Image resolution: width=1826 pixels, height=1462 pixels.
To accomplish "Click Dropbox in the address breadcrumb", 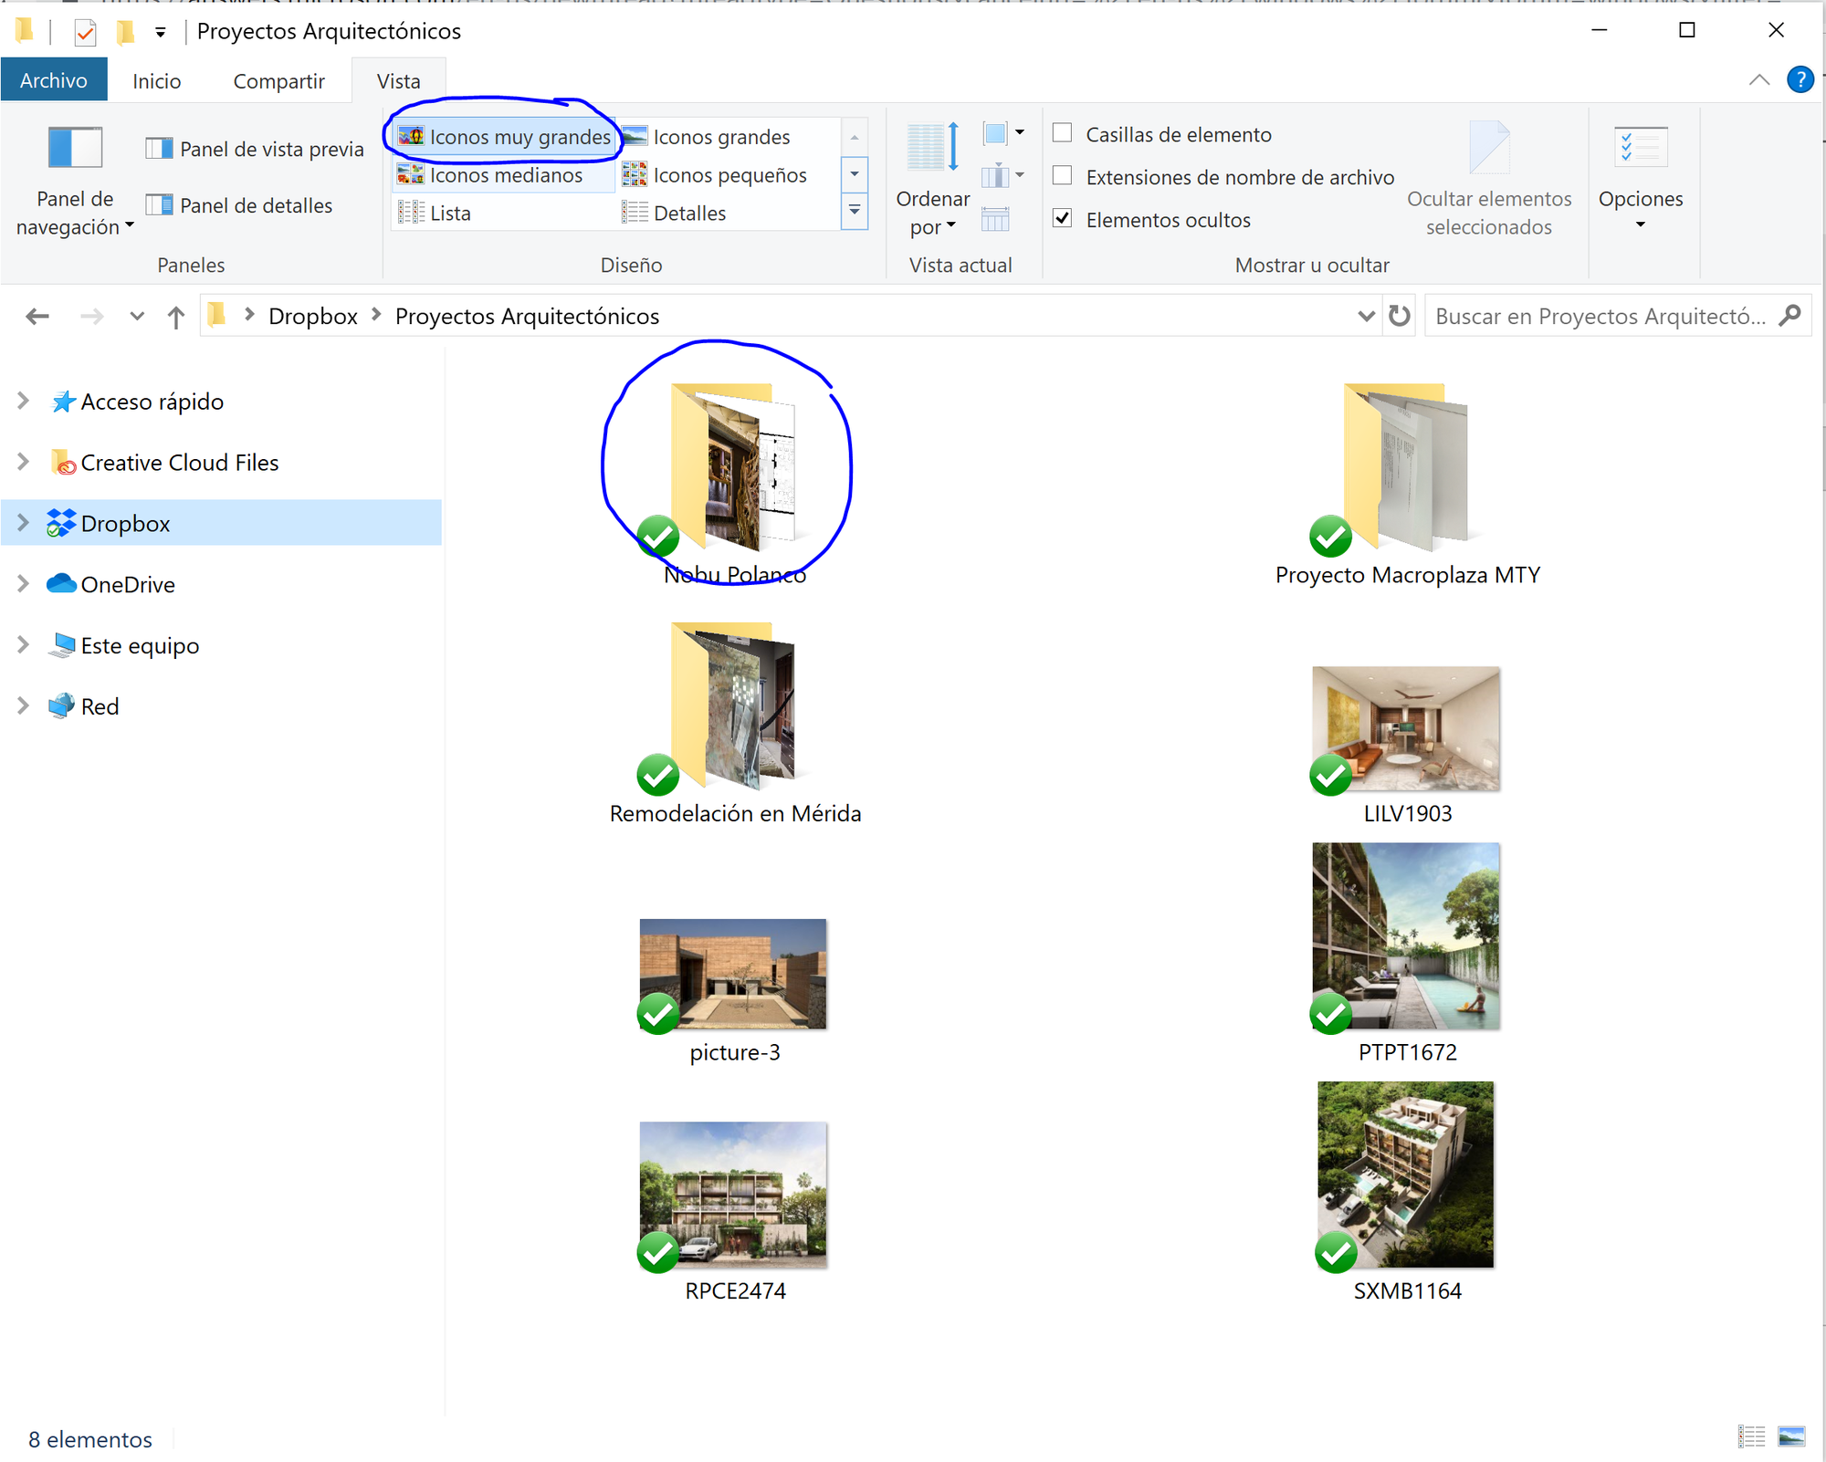I will pyautogui.click(x=313, y=316).
